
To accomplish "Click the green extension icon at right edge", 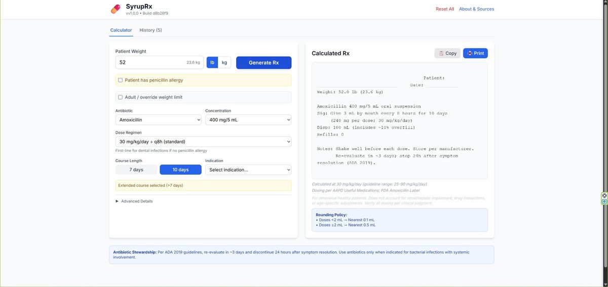I will pos(604,201).
